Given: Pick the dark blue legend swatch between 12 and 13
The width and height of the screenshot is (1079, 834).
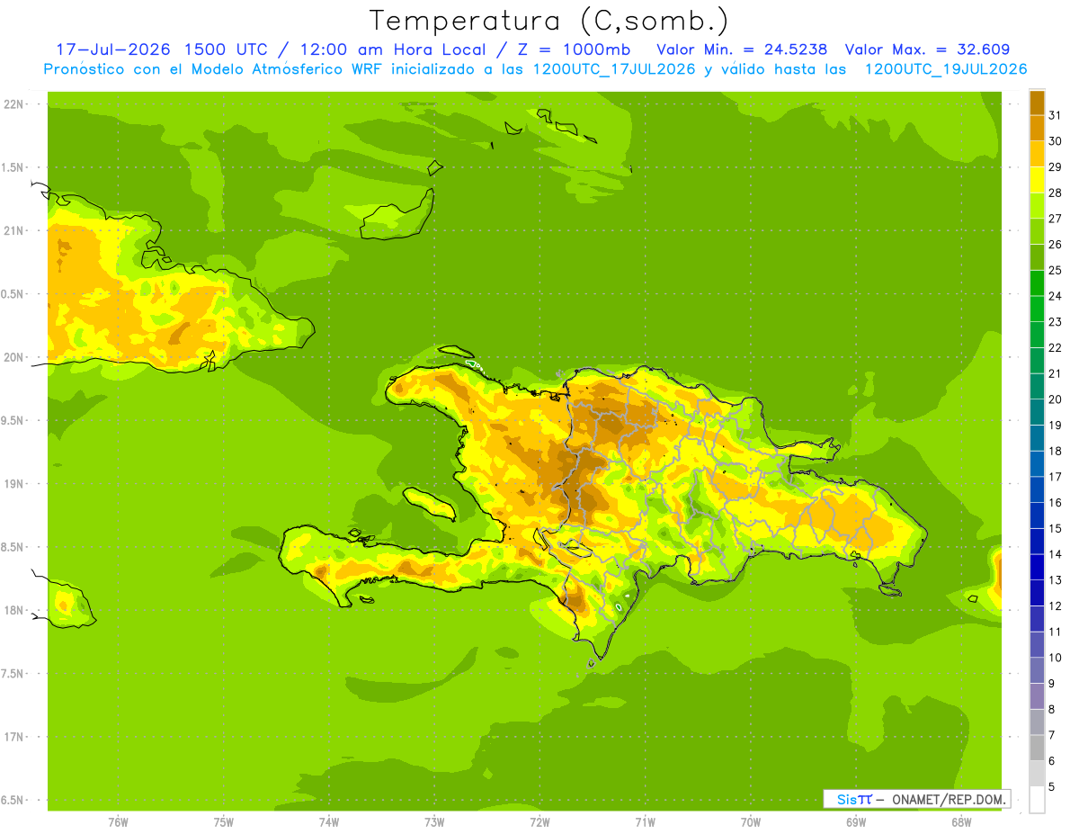Looking at the screenshot, I should pos(1037,593).
